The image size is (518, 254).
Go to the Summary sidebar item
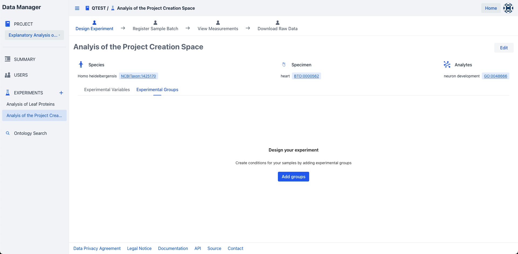pyautogui.click(x=25, y=59)
